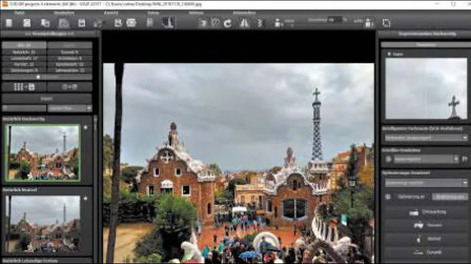Open the Optimierungs-Assistent dropdown
The image size is (471, 264).
(426, 182)
